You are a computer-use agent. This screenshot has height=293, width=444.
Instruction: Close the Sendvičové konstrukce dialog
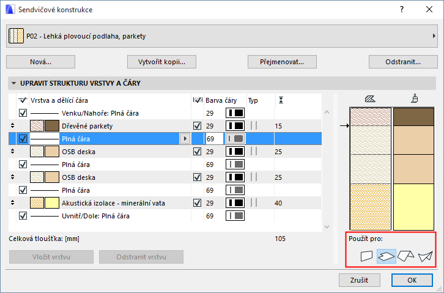429,9
